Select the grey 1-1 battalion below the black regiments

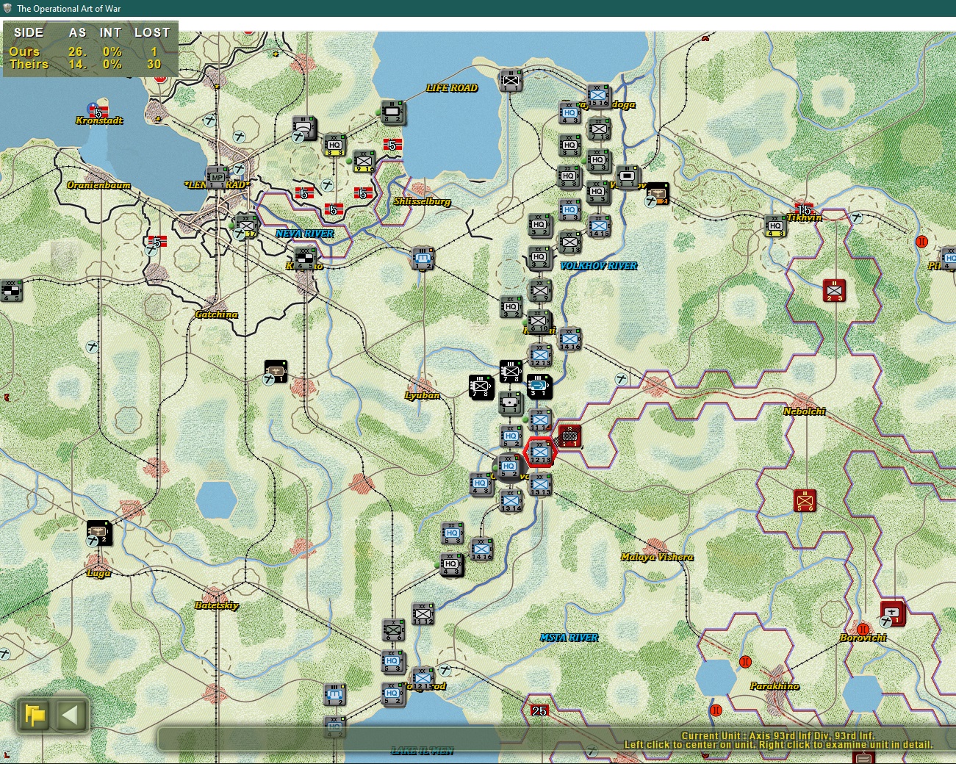click(x=510, y=403)
